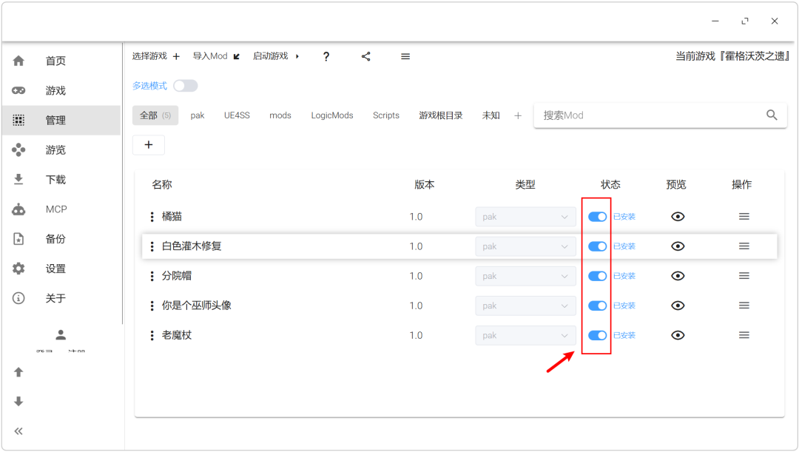Open the dots menu for 老魔杖
Viewport: 799px width, 452px height.
tap(152, 335)
